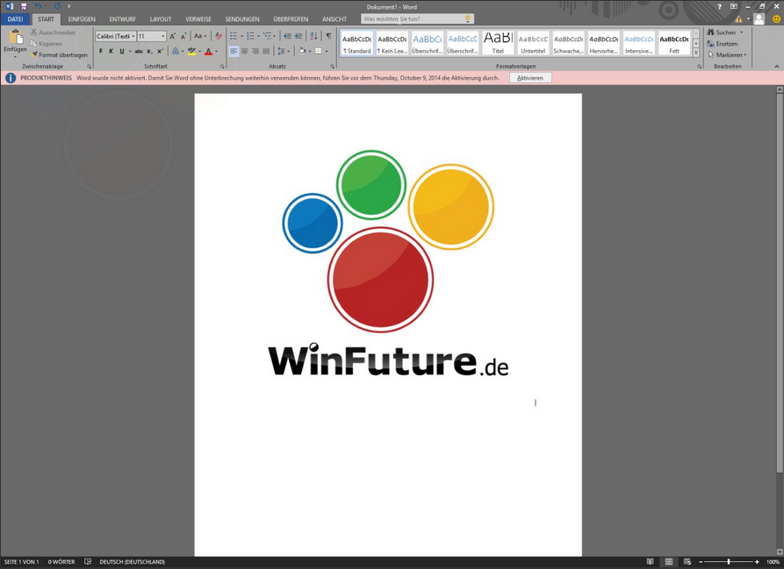Image resolution: width=784 pixels, height=569 pixels.
Task: Click the Format übertragen painter
Action: tap(59, 55)
